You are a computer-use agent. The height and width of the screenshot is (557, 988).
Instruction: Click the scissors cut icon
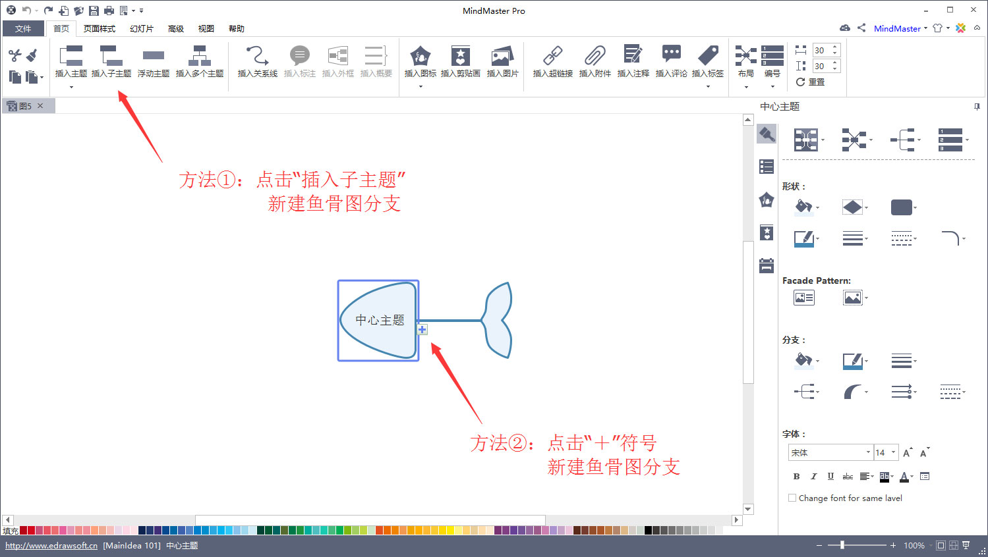[x=15, y=55]
